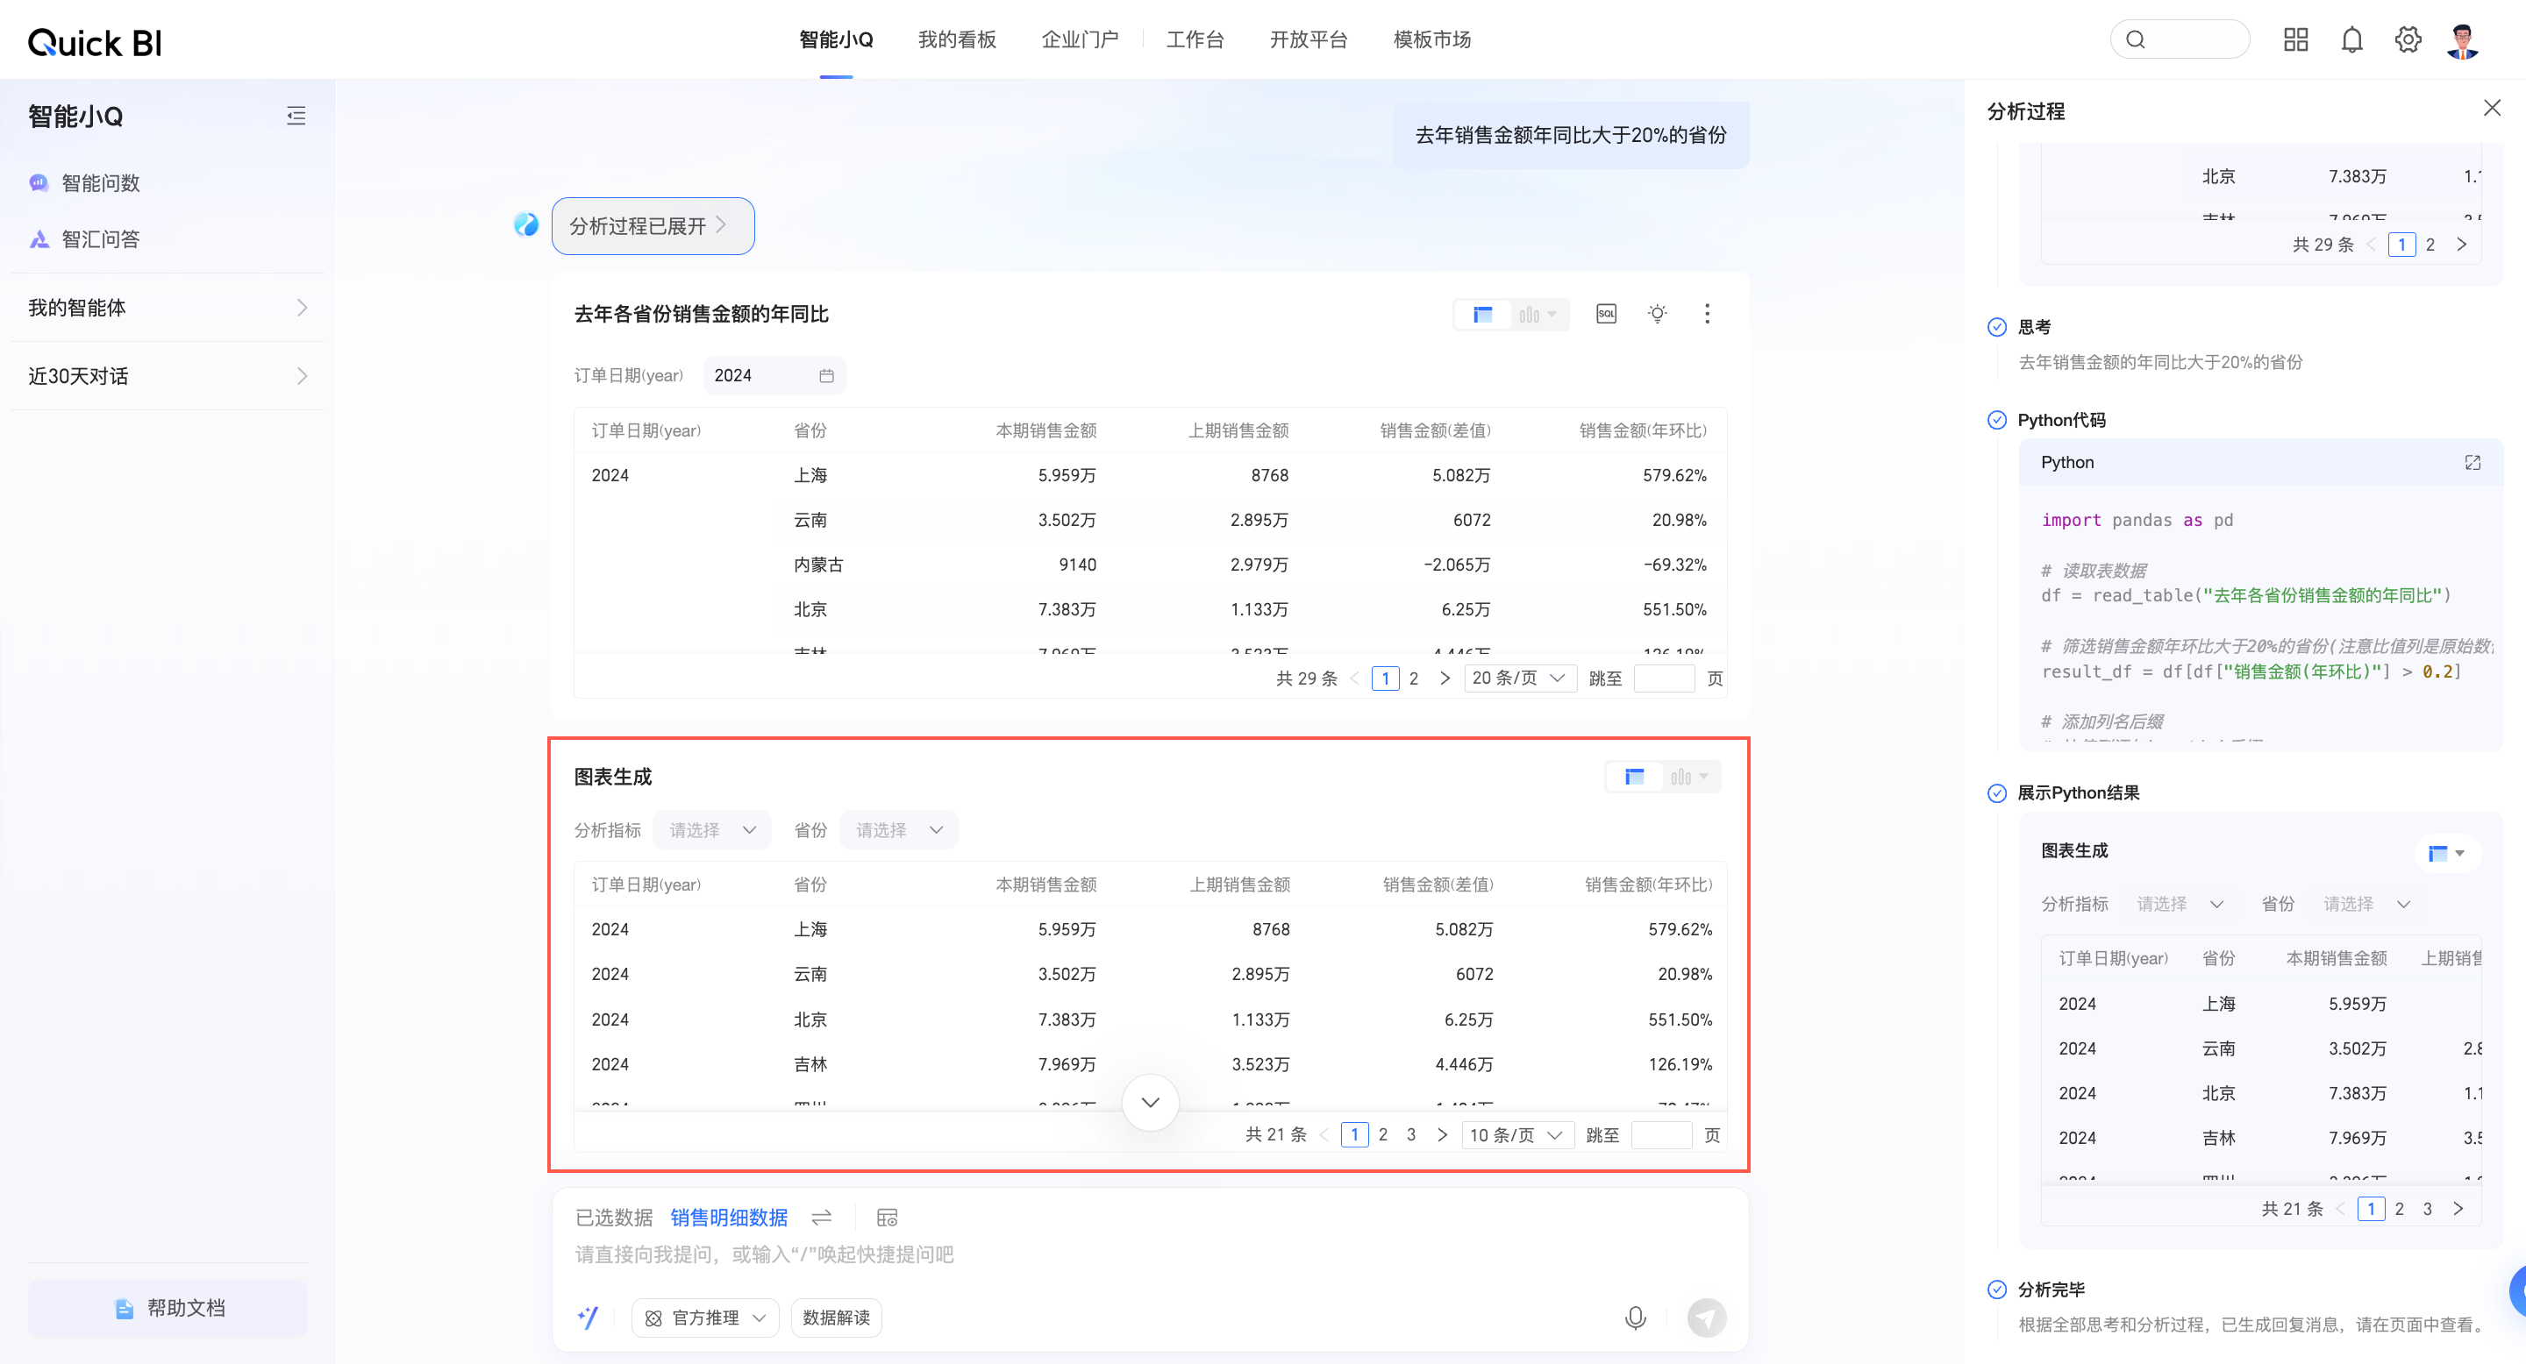Click the 数据解读 button
Viewport: 2526px width, 1364px height.
coord(836,1318)
